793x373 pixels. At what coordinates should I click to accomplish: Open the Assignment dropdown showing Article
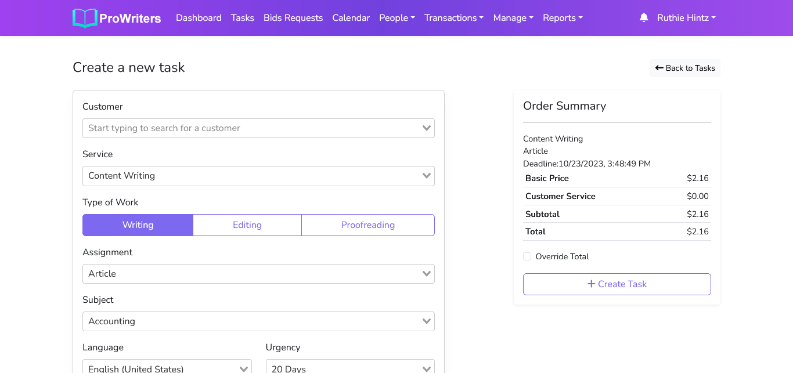coord(258,274)
